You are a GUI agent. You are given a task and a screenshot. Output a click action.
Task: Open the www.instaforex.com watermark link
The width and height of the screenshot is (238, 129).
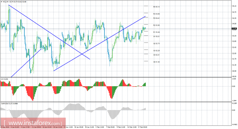coord(33,123)
